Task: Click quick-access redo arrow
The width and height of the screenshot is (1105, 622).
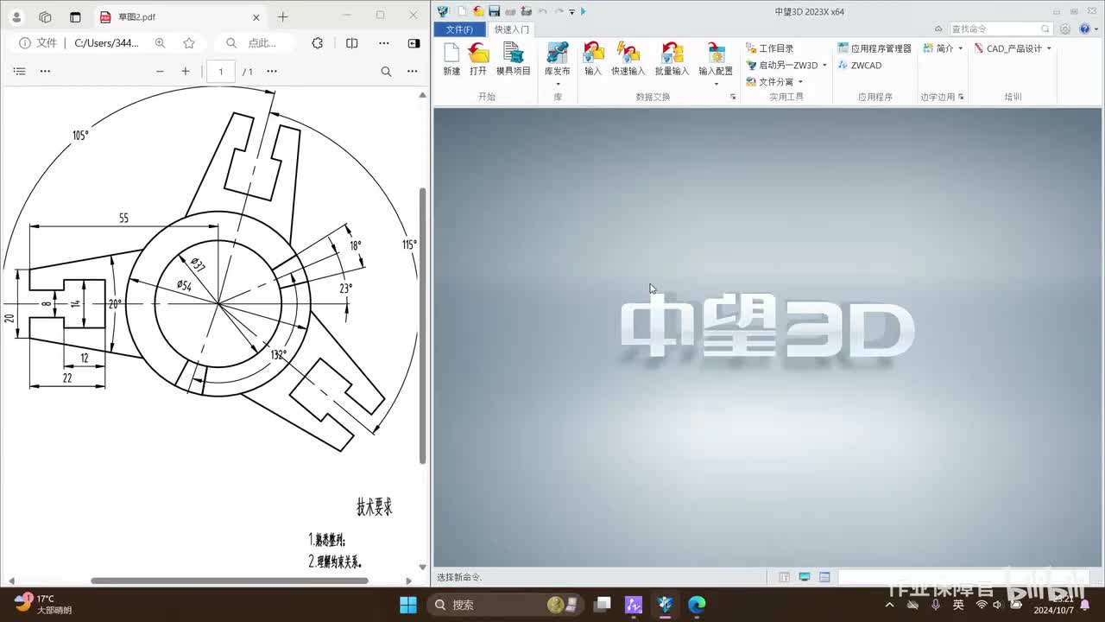Action: pos(559,11)
